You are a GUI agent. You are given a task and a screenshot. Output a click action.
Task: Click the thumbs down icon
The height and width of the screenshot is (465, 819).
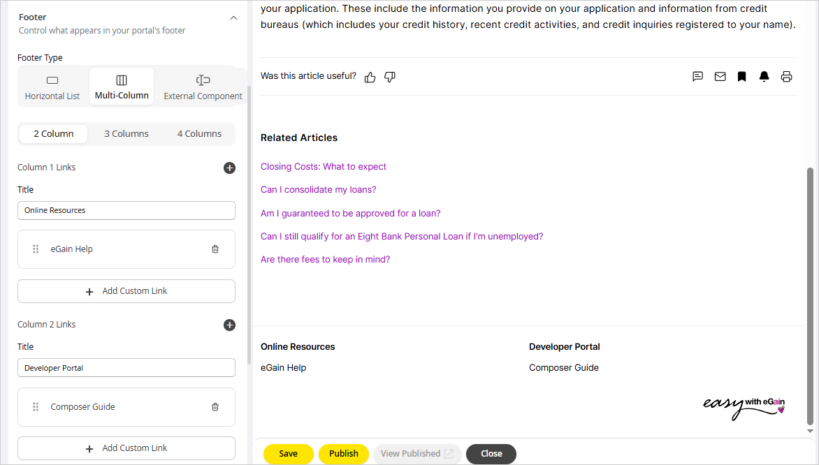(390, 77)
